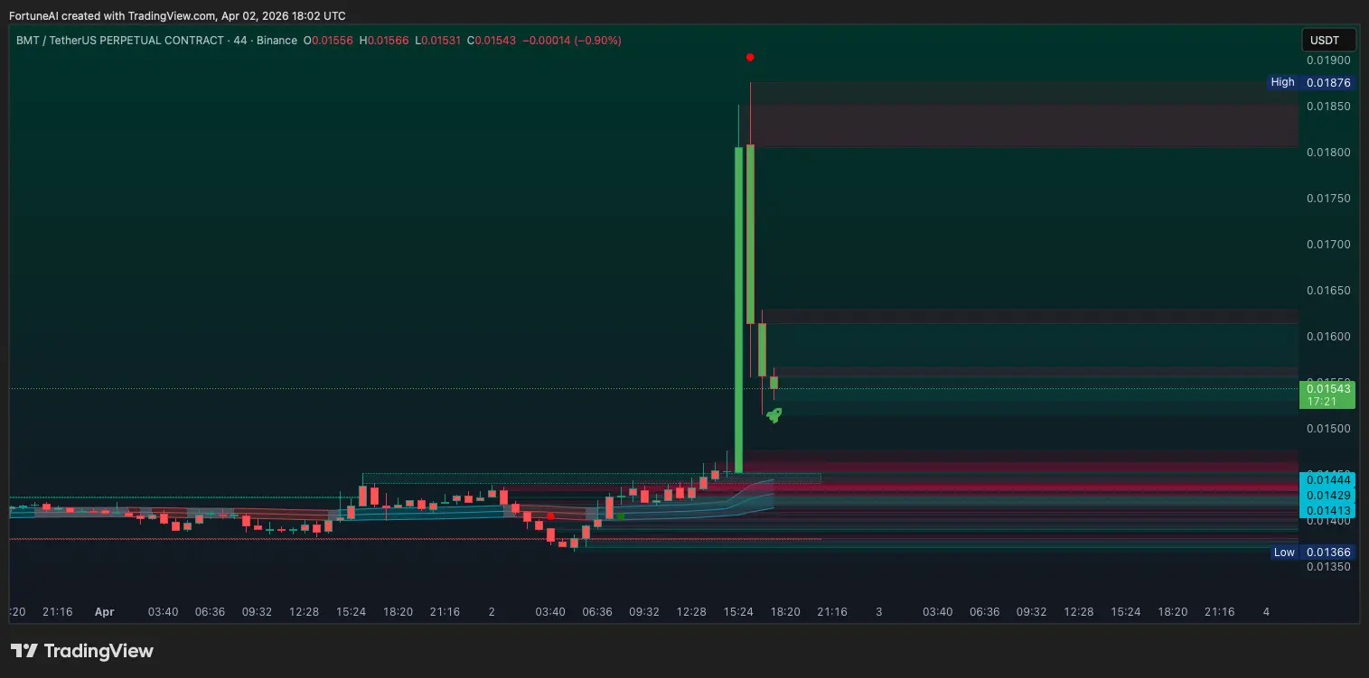Click the cyan 0.01429 price label
The width and height of the screenshot is (1369, 678).
(x=1327, y=496)
